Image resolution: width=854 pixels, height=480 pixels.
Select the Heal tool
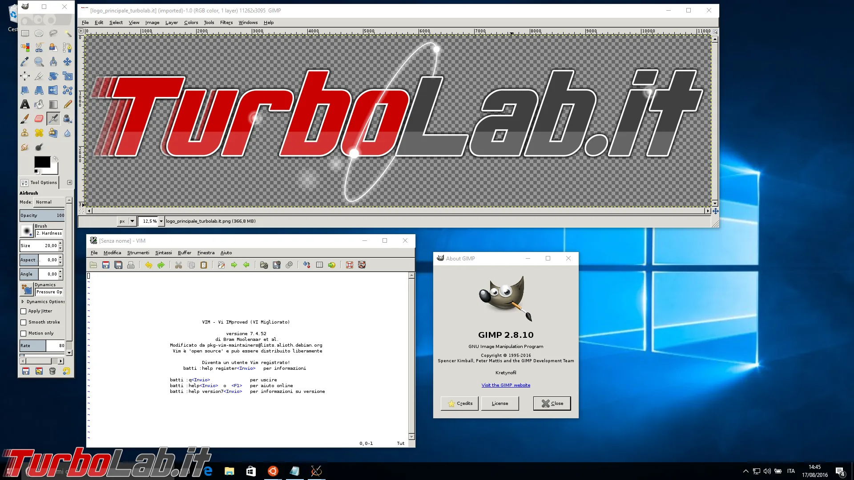(39, 133)
